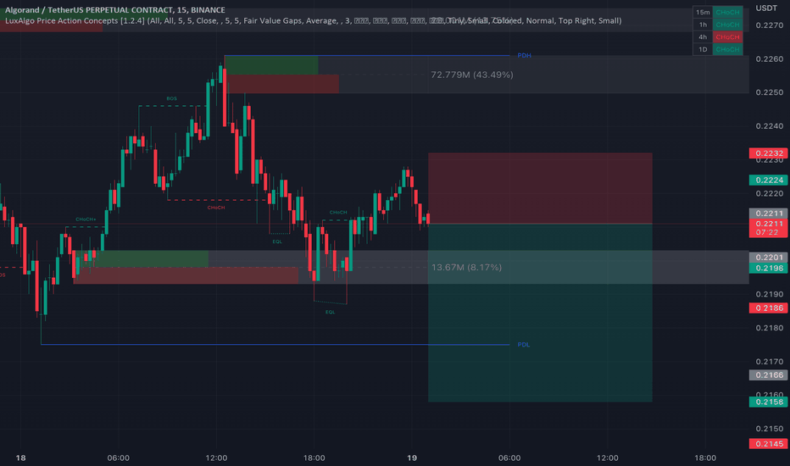The width and height of the screenshot is (790, 466).
Task: Click the 0.2270 price axis tick
Action: 770,25
